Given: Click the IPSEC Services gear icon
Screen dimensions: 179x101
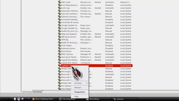Looking at the screenshot, I should 59,54.
